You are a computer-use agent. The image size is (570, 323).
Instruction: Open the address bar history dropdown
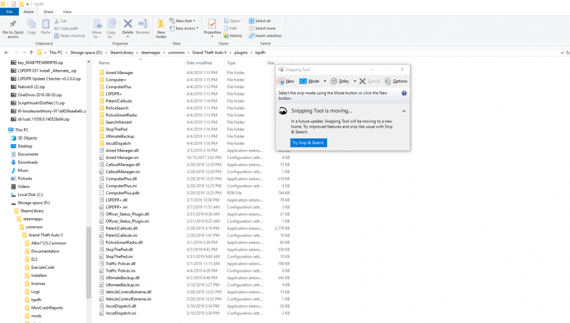[x=562, y=52]
